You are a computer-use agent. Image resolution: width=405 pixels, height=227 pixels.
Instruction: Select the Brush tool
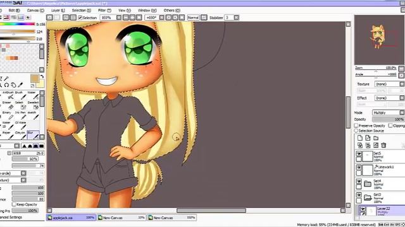[21, 95]
